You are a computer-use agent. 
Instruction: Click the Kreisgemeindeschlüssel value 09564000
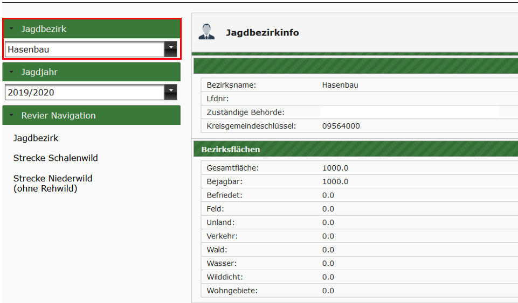point(341,126)
